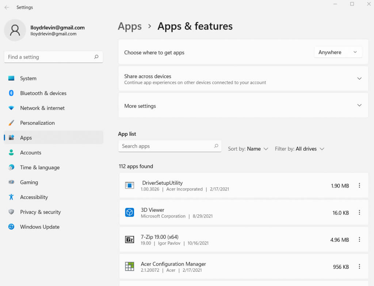
Task: Click the DriverSetupUtility app icon
Action: 130,185
